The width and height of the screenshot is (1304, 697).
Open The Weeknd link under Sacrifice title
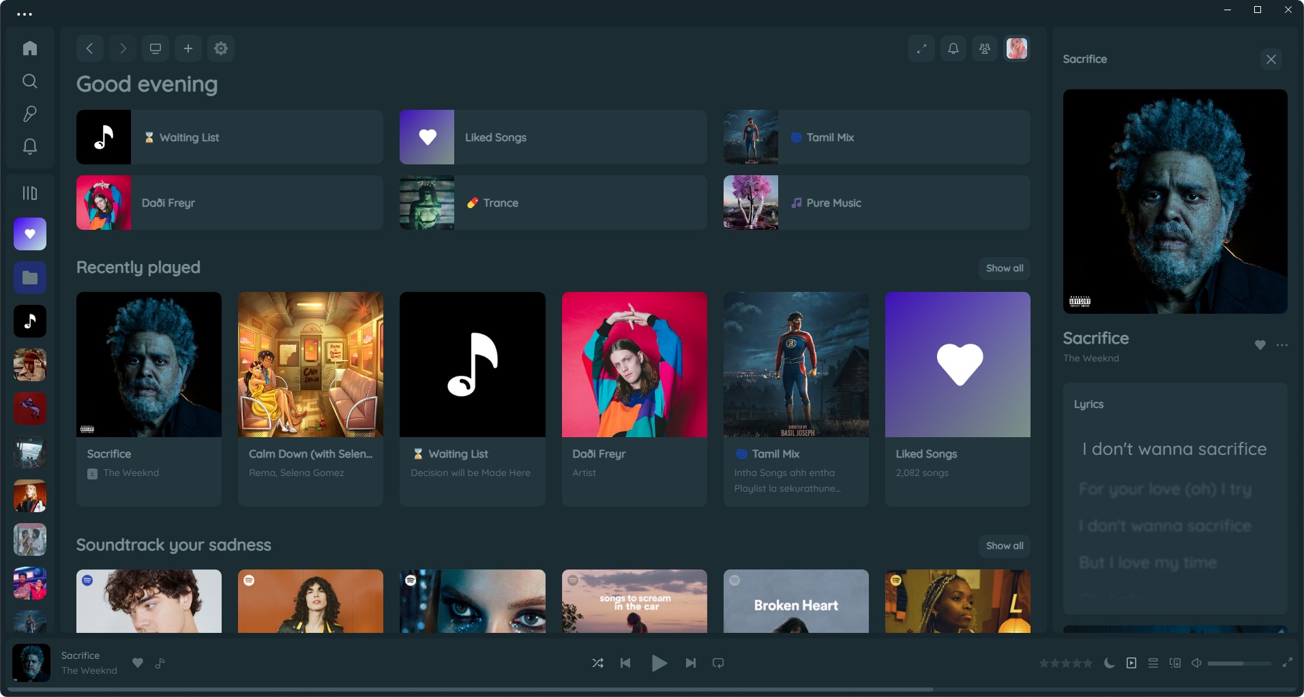tap(1091, 358)
